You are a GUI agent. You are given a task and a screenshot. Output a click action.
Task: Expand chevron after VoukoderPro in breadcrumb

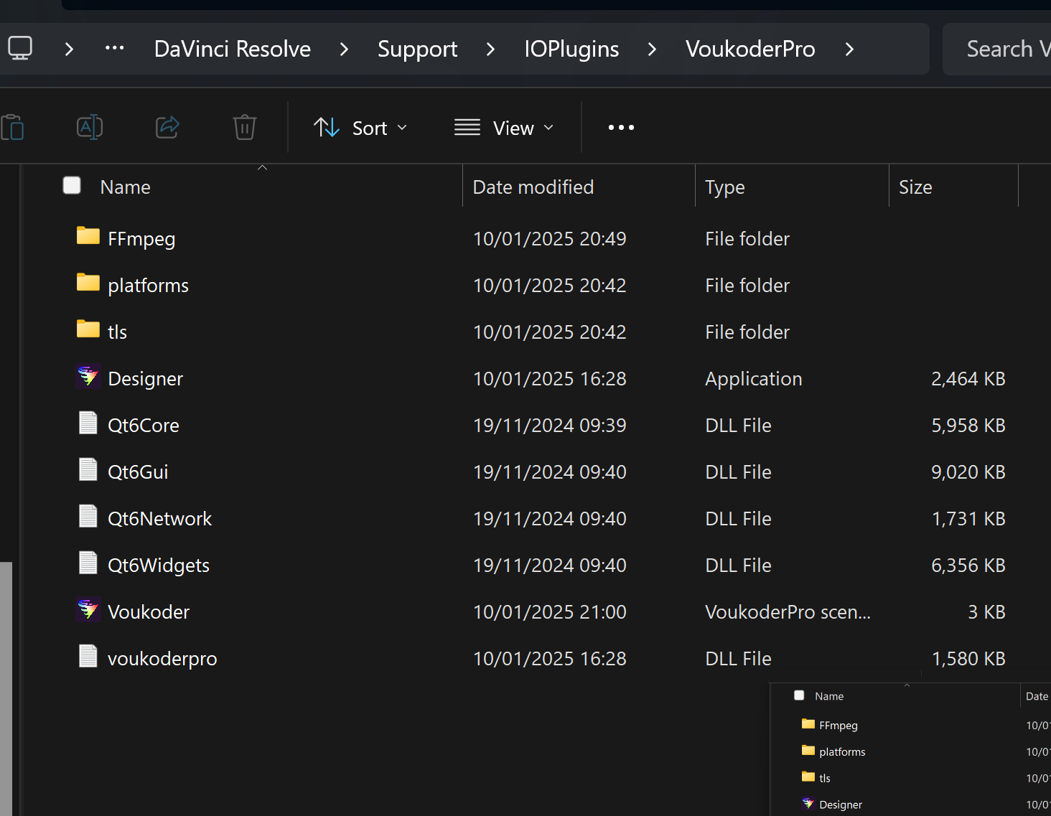[849, 49]
